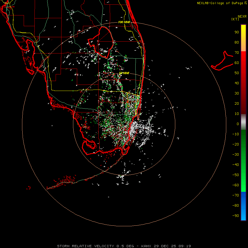Click the NEXR label above the color scale
This screenshot has width=248, height=248.
[242, 17]
